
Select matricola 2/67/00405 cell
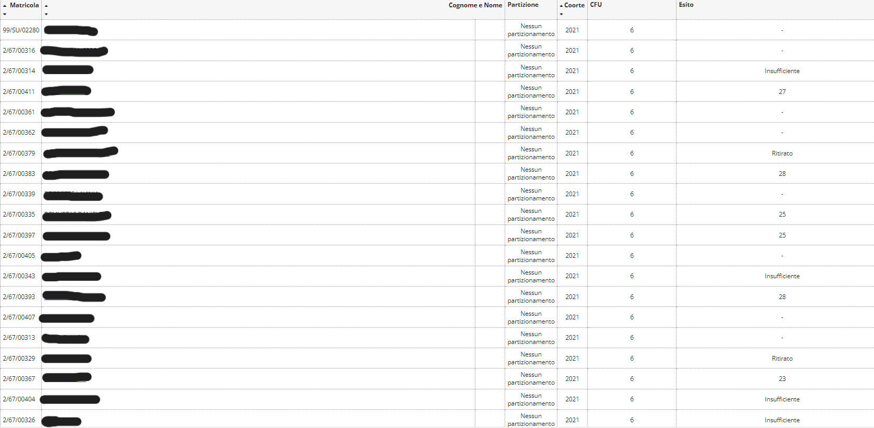point(19,256)
